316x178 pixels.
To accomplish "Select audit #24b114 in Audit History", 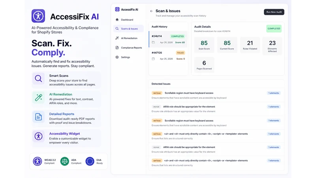I will [168, 39].
